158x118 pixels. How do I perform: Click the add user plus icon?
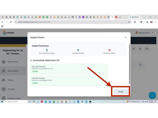(x=140, y=49)
